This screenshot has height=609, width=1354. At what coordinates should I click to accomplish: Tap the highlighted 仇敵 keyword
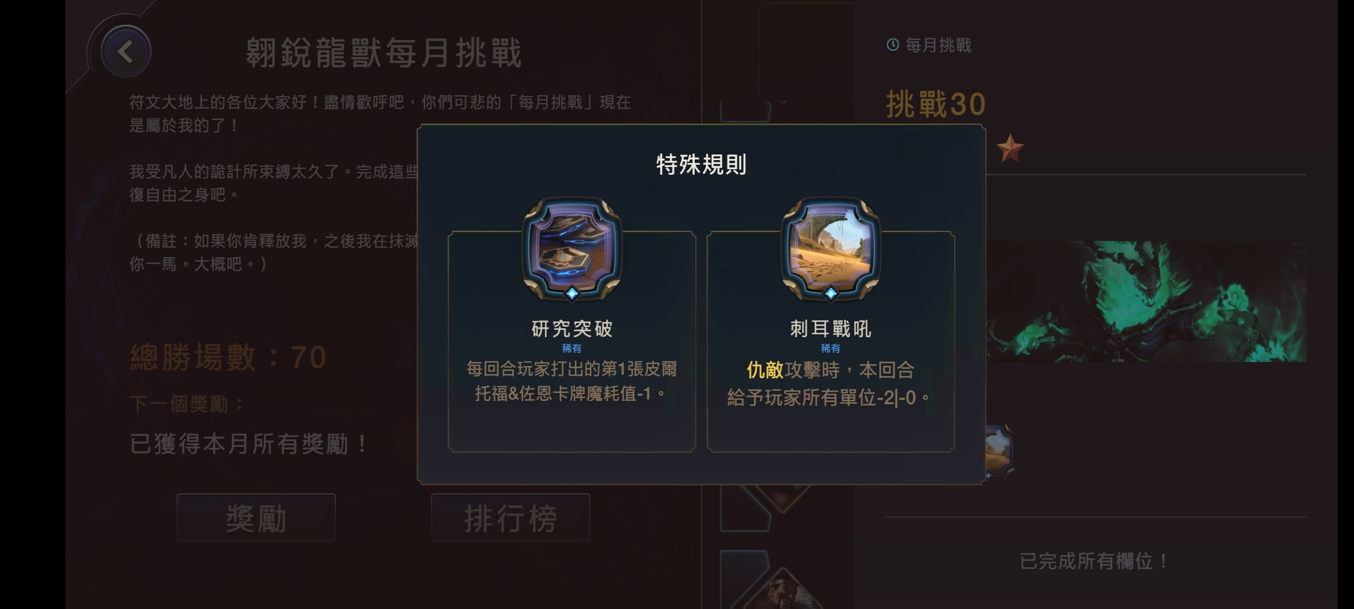[765, 370]
